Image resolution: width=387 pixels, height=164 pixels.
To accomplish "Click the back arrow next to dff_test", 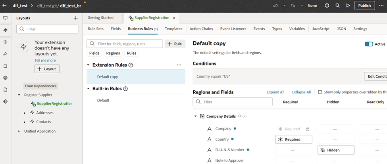I will pyautogui.click(x=4, y=6).
